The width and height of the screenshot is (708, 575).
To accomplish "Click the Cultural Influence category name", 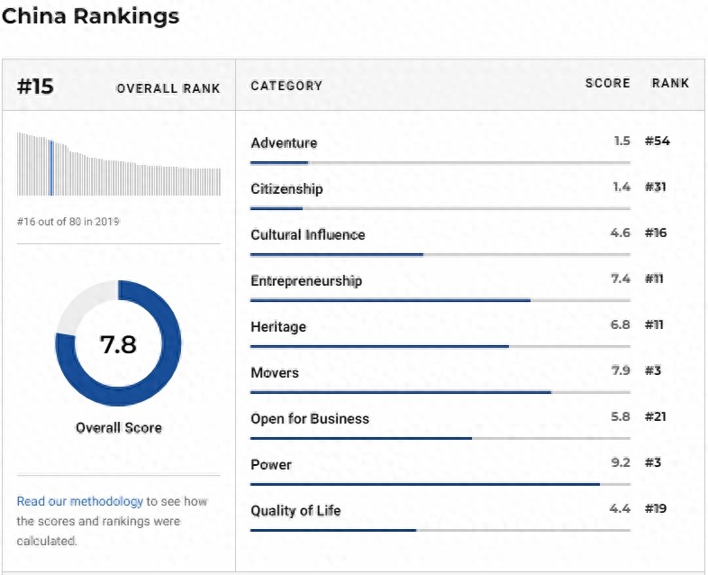I will pyautogui.click(x=307, y=234).
